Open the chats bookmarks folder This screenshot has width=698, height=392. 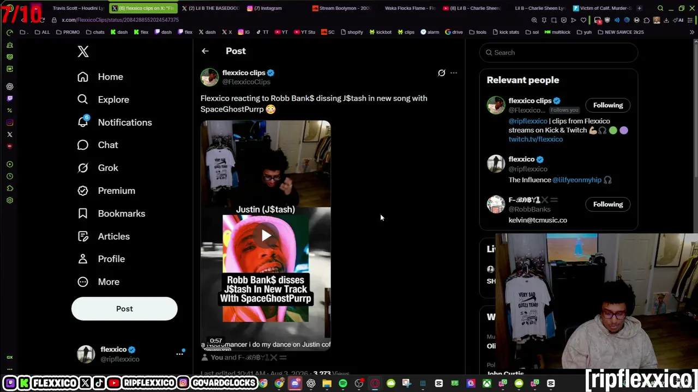point(95,32)
